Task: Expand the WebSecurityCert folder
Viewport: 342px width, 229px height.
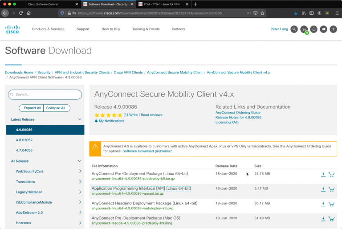Action: tap(80, 171)
